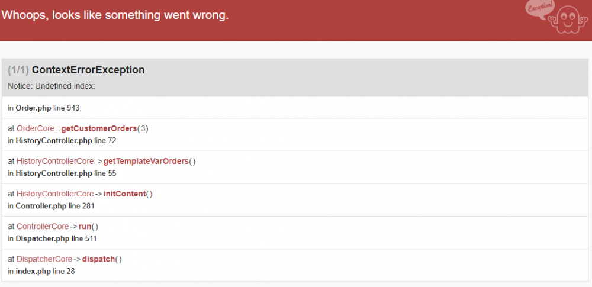Image resolution: width=592 pixels, height=287 pixels.
Task: Select the ContextErrorException title
Action: coord(88,70)
